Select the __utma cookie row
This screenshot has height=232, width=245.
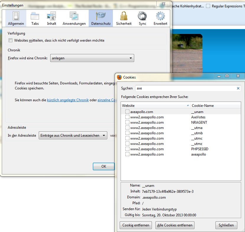click(x=181, y=128)
